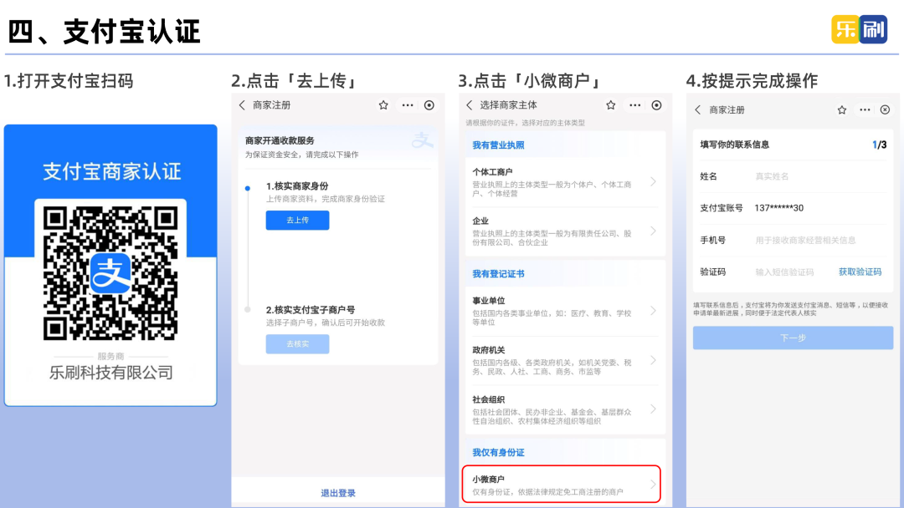
Task: Select the 小微商户 entry
Action: [x=562, y=485]
